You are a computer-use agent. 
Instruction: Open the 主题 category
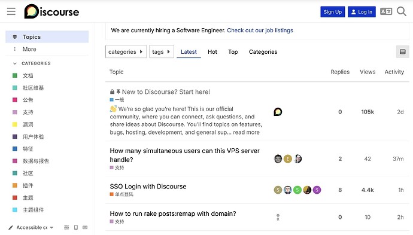tap(28, 198)
